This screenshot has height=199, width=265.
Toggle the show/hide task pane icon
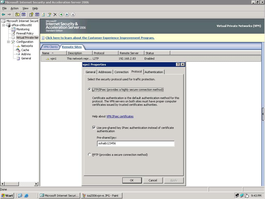(x=37, y=15)
